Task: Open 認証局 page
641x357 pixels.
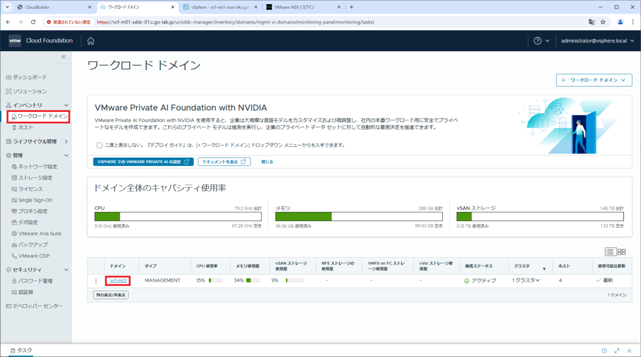Action: [22, 292]
